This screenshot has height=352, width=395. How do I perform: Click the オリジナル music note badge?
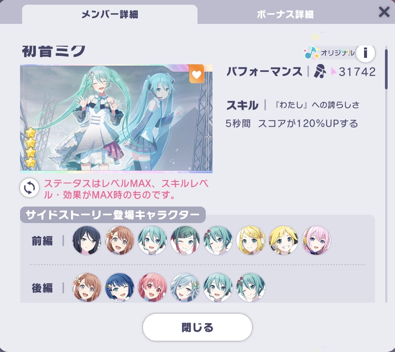[x=329, y=53]
